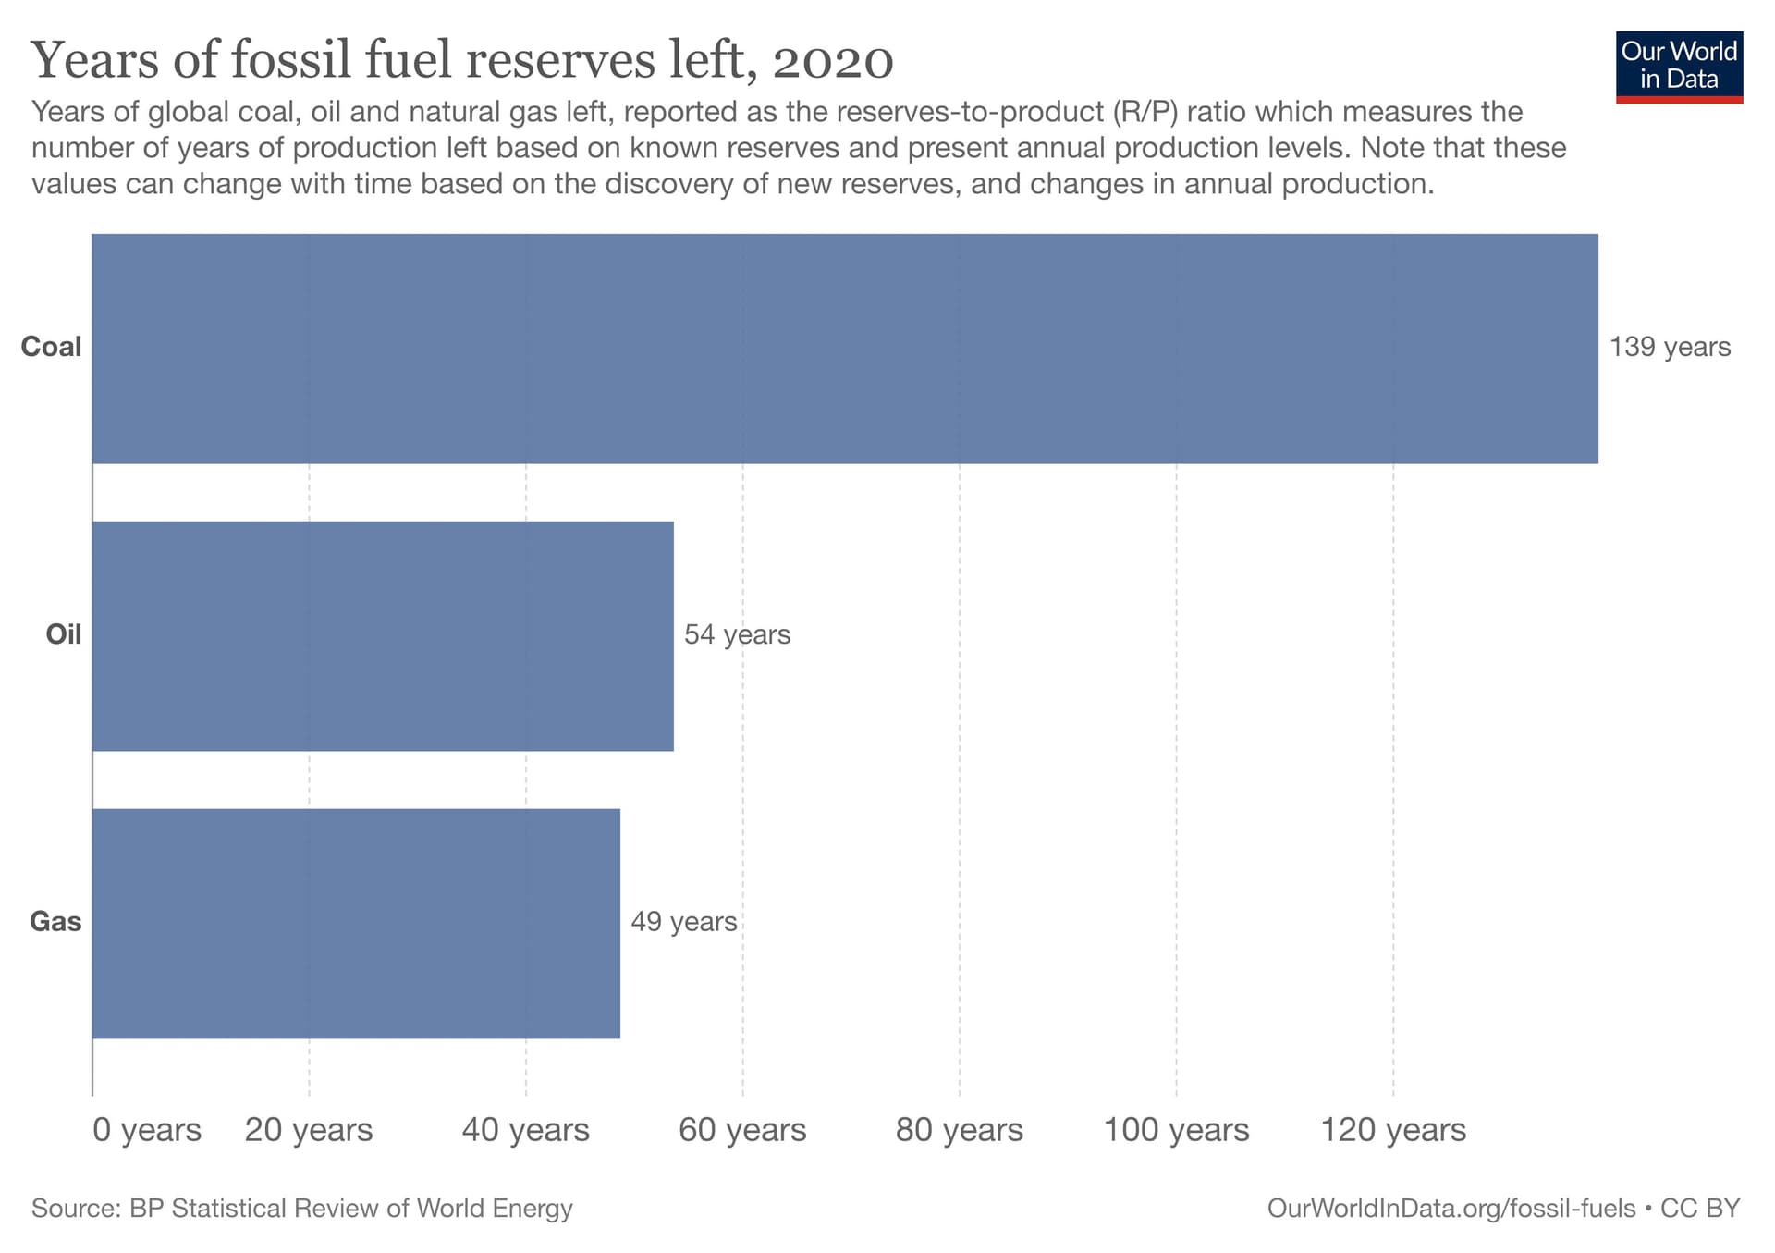Click the Gas axis label
Viewport: 1775px width, 1253px height.
pyautogui.click(x=56, y=921)
